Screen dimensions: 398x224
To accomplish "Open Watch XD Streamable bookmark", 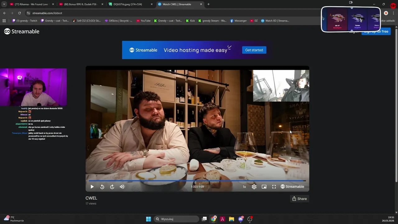I will coord(275,21).
